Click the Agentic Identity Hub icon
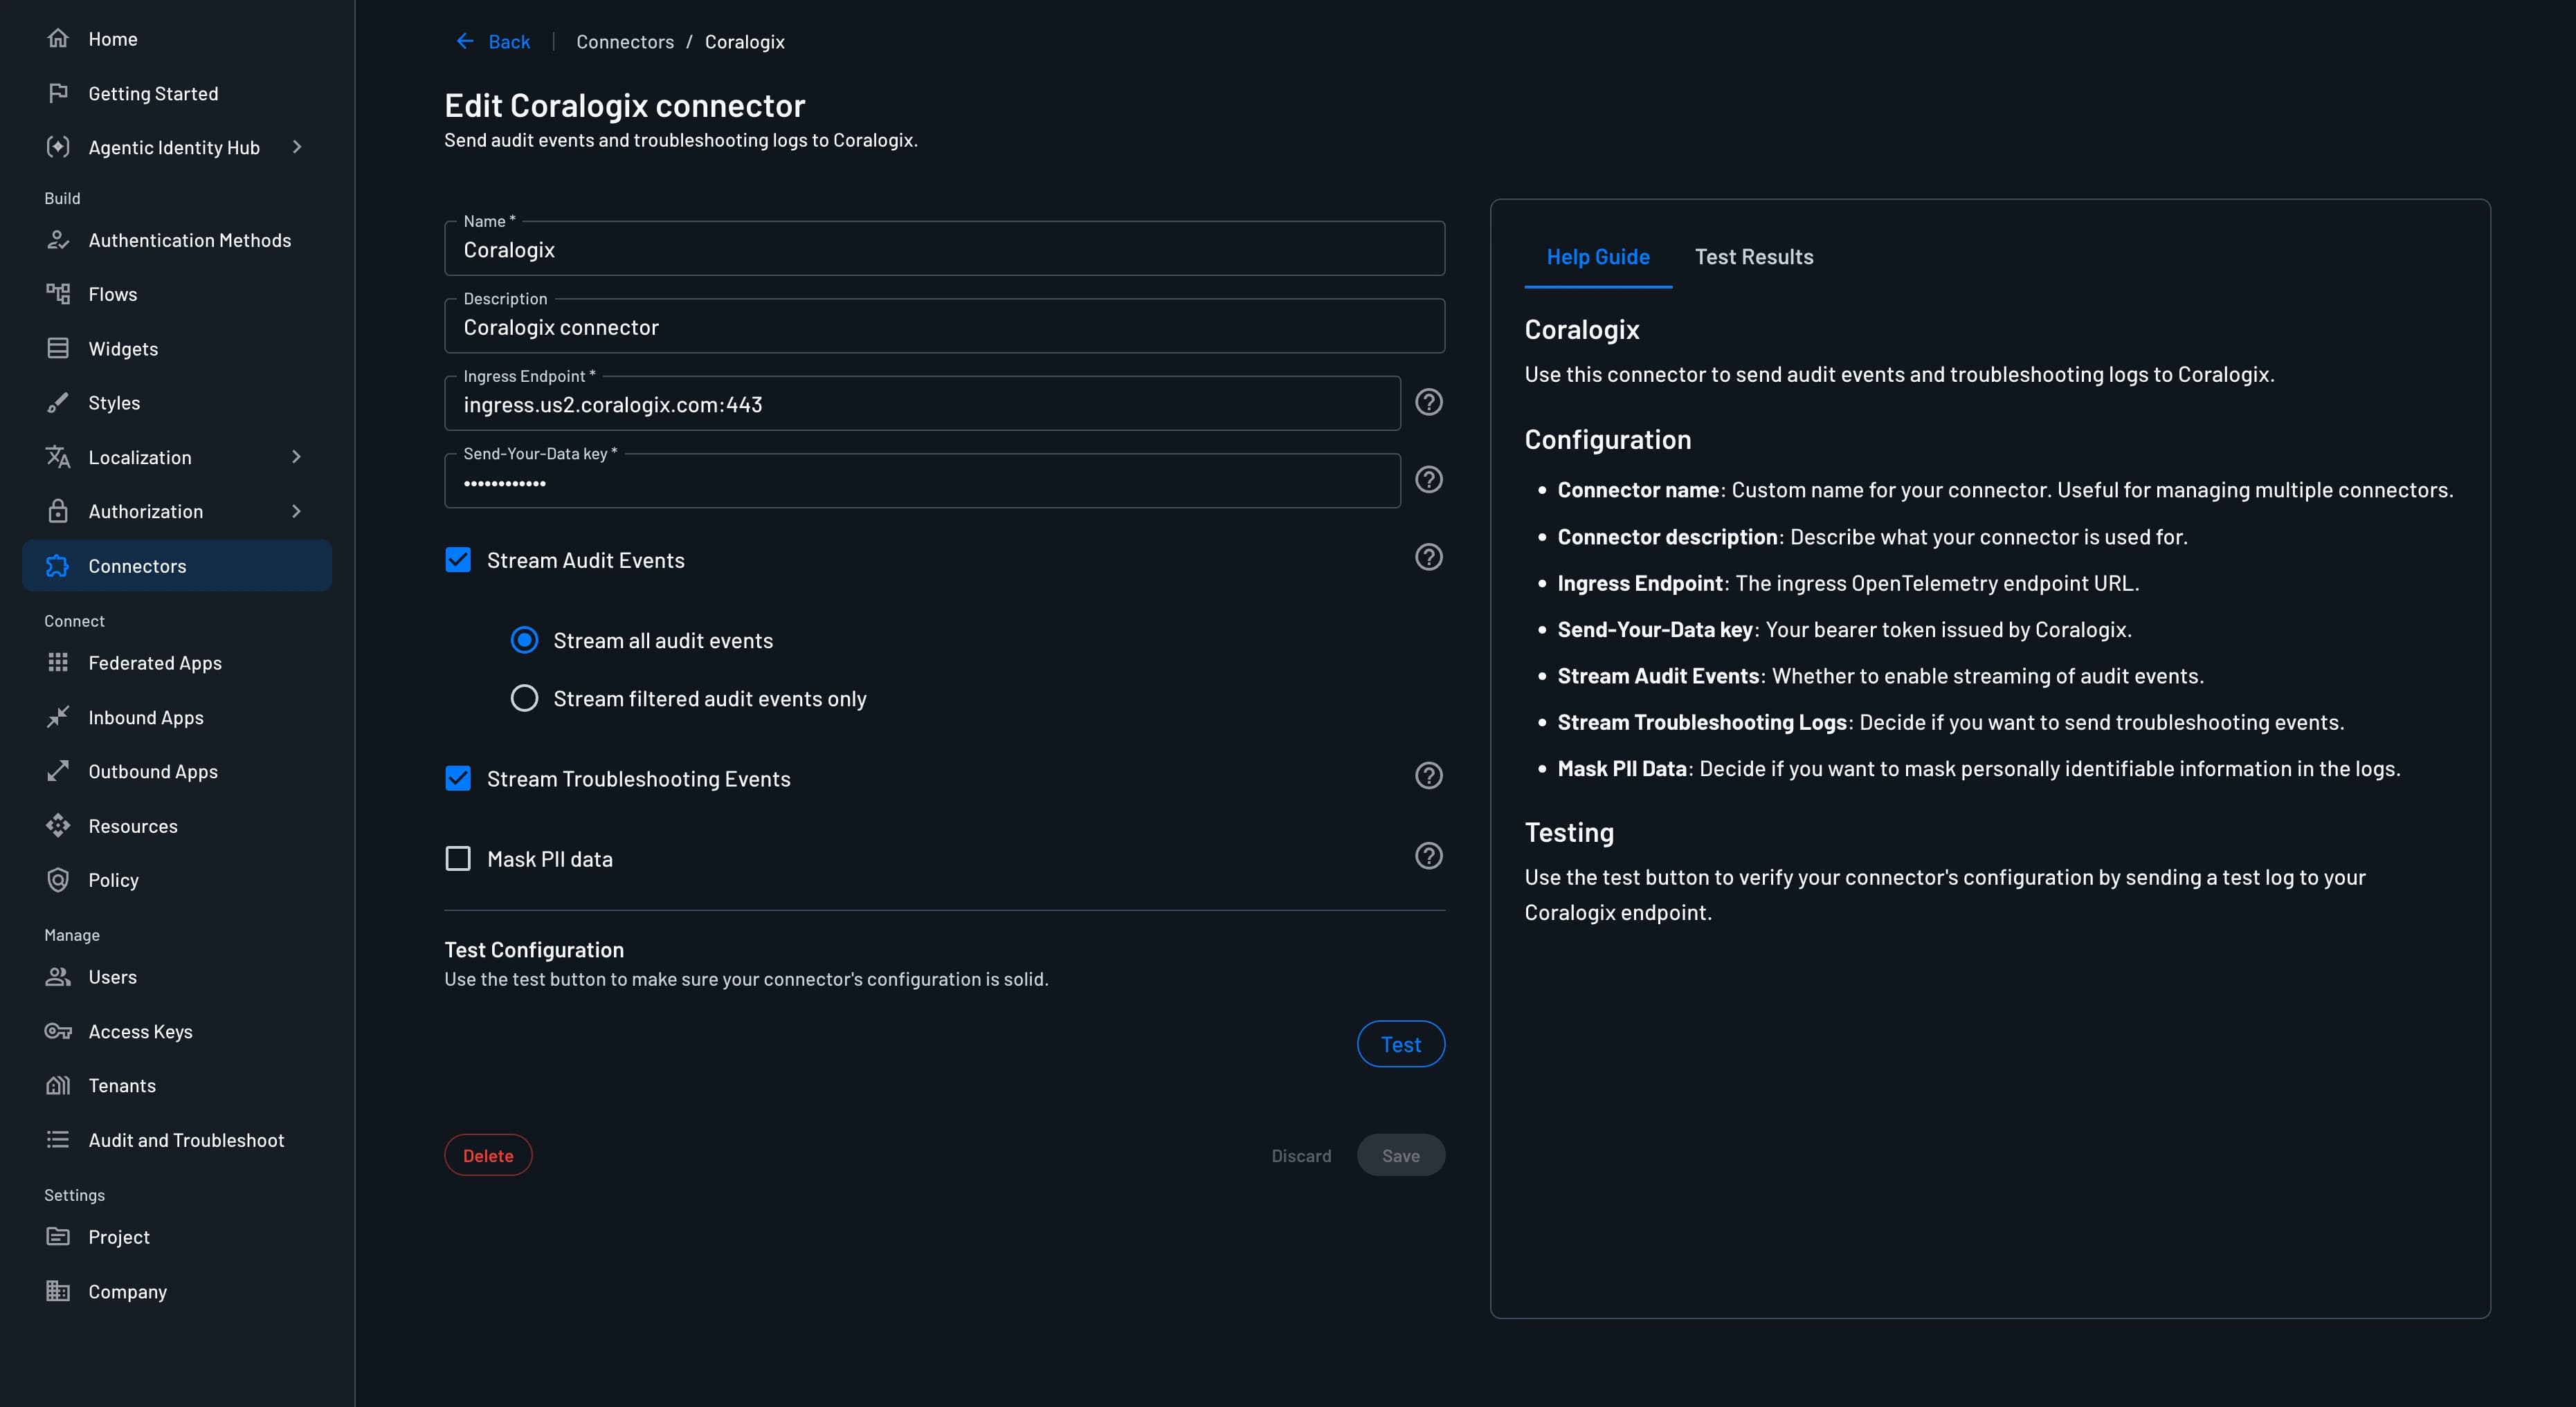 pyautogui.click(x=58, y=147)
